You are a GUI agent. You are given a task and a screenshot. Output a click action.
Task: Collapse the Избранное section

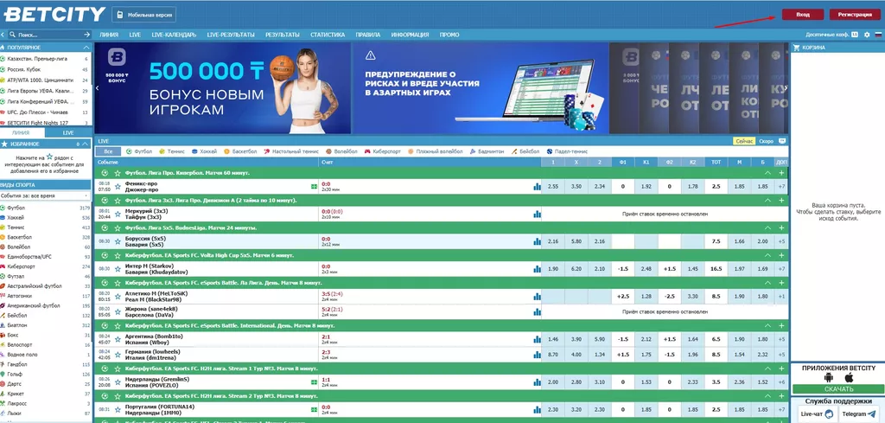(86, 144)
